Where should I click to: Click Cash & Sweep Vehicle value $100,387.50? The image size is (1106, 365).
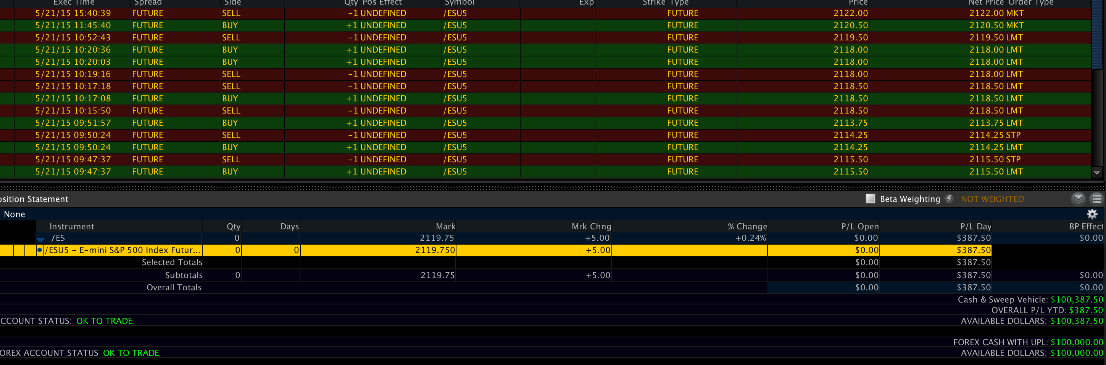[1076, 299]
